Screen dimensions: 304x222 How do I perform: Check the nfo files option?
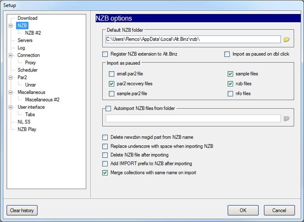click(x=230, y=94)
